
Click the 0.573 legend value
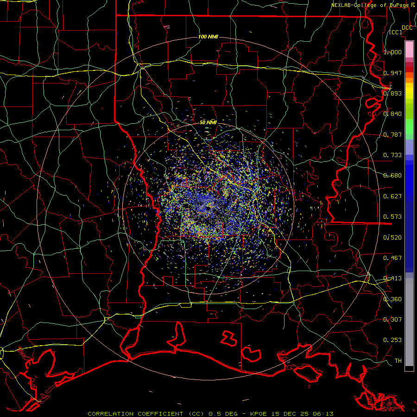392,217
